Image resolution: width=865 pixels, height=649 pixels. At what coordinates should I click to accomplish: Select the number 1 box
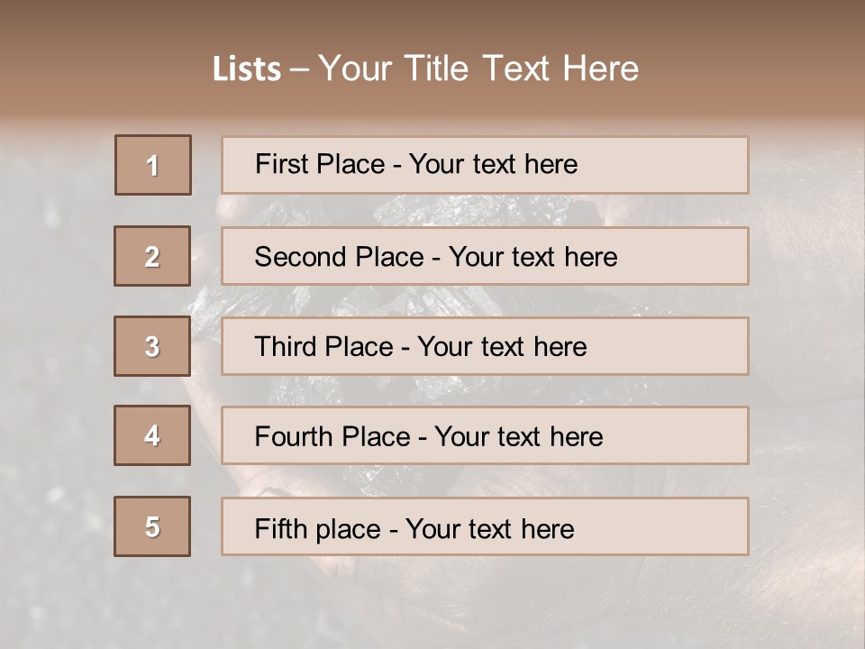point(153,165)
